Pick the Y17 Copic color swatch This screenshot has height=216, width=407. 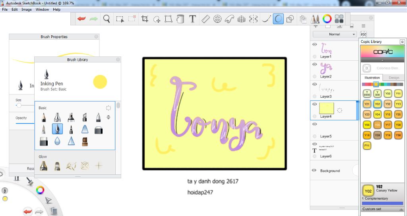tap(388, 125)
